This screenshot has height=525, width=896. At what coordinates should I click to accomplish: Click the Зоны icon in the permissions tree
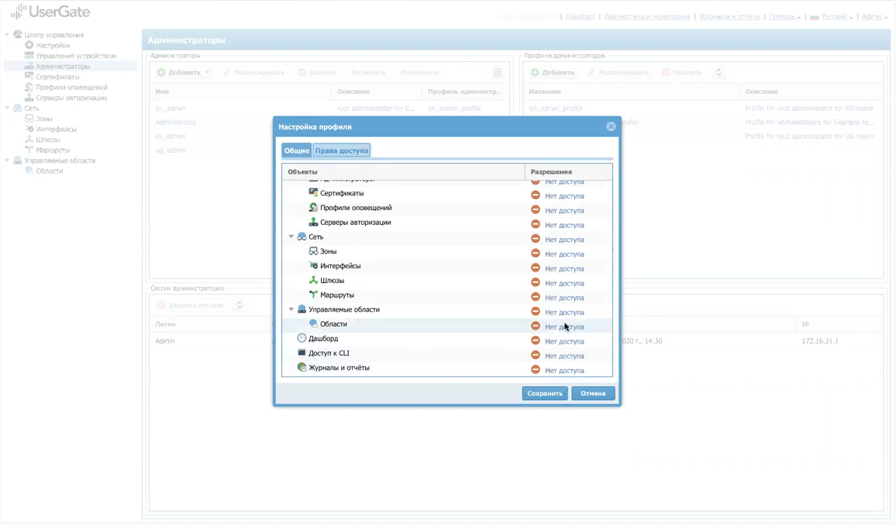coord(313,251)
